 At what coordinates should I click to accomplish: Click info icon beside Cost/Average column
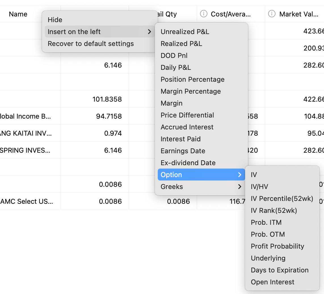point(203,14)
